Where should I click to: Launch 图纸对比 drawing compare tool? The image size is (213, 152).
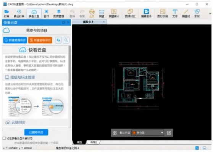click(130, 13)
